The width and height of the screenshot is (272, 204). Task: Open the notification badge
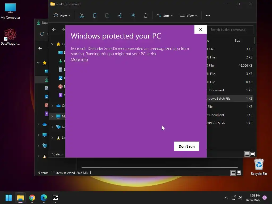coord(265,198)
